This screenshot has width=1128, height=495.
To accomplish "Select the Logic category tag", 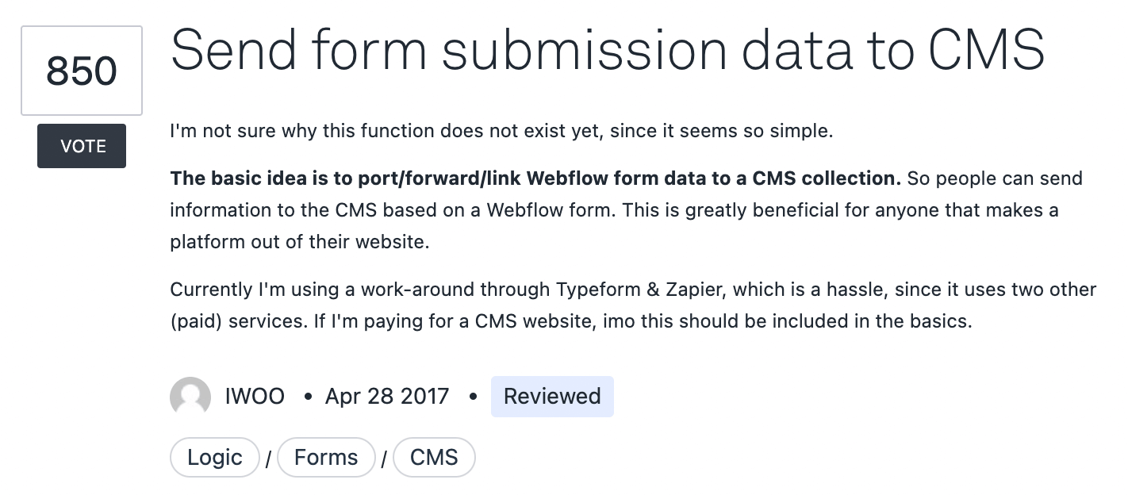I will pyautogui.click(x=214, y=457).
